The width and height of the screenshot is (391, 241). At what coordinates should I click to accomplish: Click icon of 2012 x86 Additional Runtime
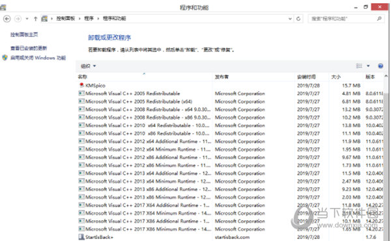pyautogui.click(x=81, y=157)
